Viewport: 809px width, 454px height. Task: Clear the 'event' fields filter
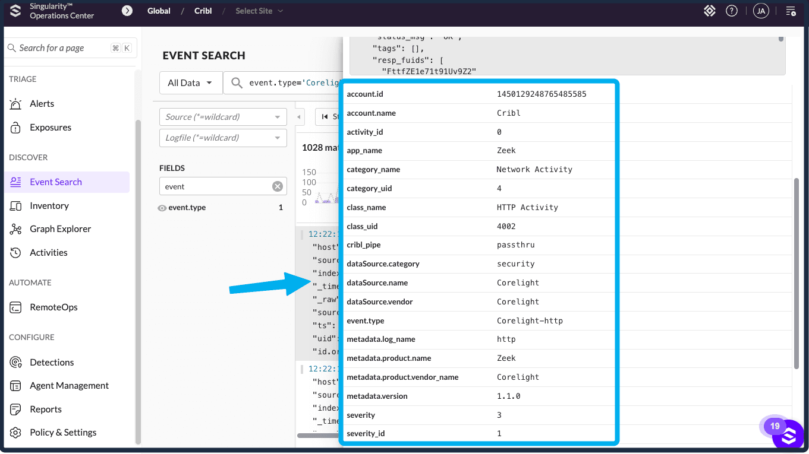point(278,186)
